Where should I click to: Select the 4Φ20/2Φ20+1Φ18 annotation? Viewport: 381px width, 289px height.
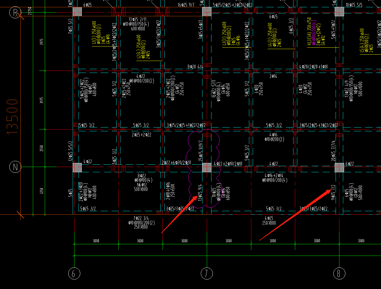click(x=314, y=67)
